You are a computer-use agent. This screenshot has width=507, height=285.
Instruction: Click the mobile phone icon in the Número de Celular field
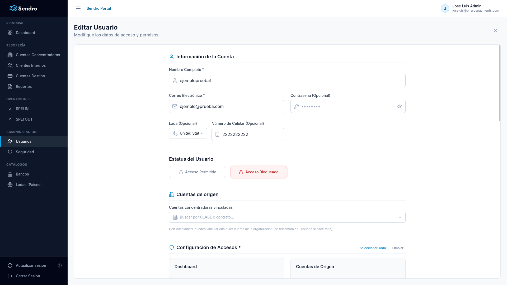tap(217, 134)
